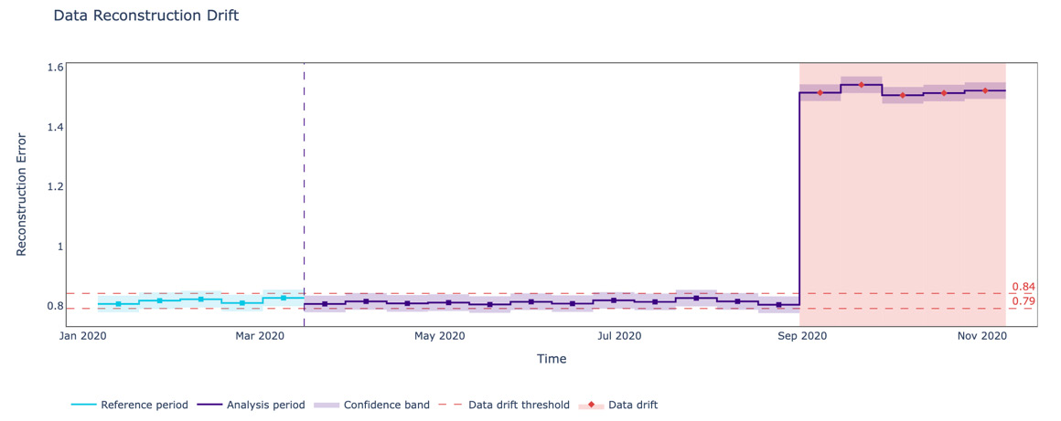Click the lower threshold label 0.79

[1023, 300]
